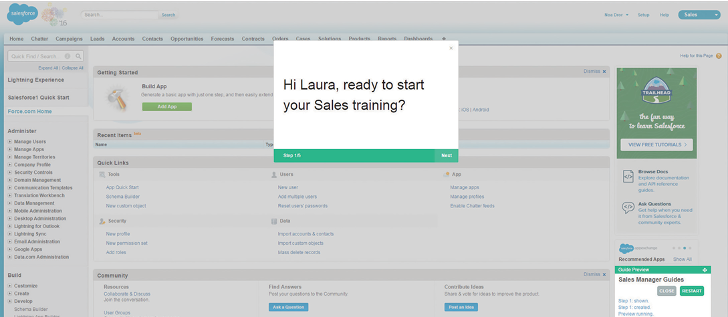Dismiss Getting Started panel X icon
Screen dimensions: 728x317
coord(604,72)
